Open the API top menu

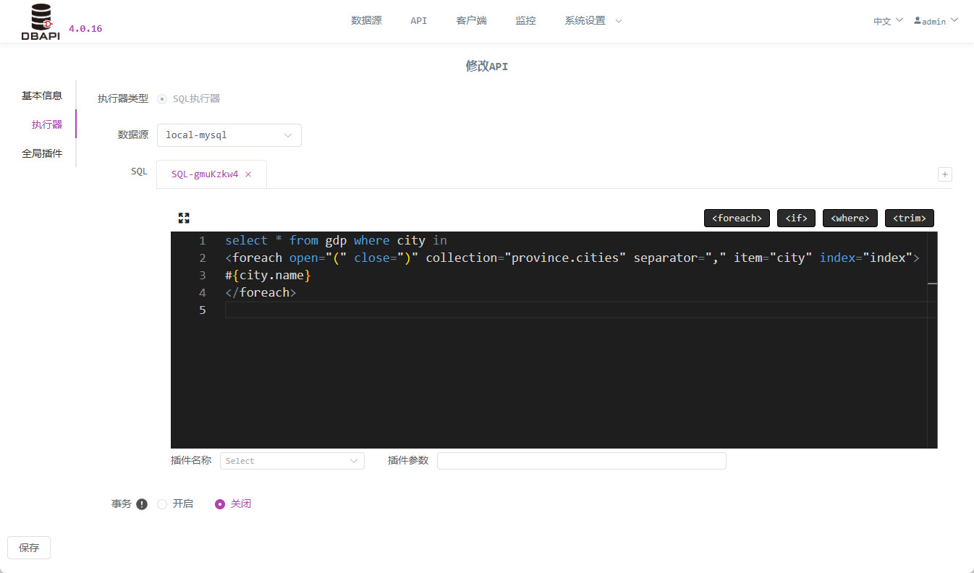(419, 21)
